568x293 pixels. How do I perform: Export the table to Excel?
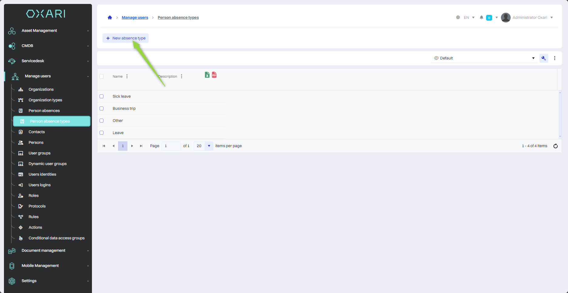point(207,75)
